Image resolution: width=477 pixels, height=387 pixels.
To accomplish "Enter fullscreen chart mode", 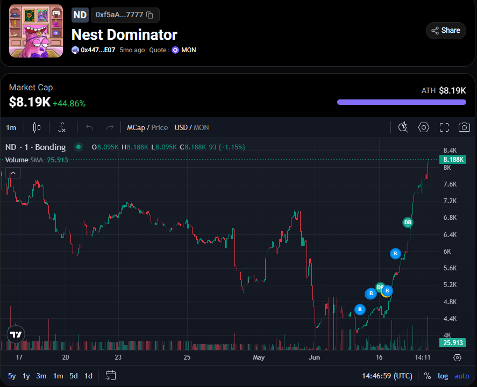I will tap(444, 127).
